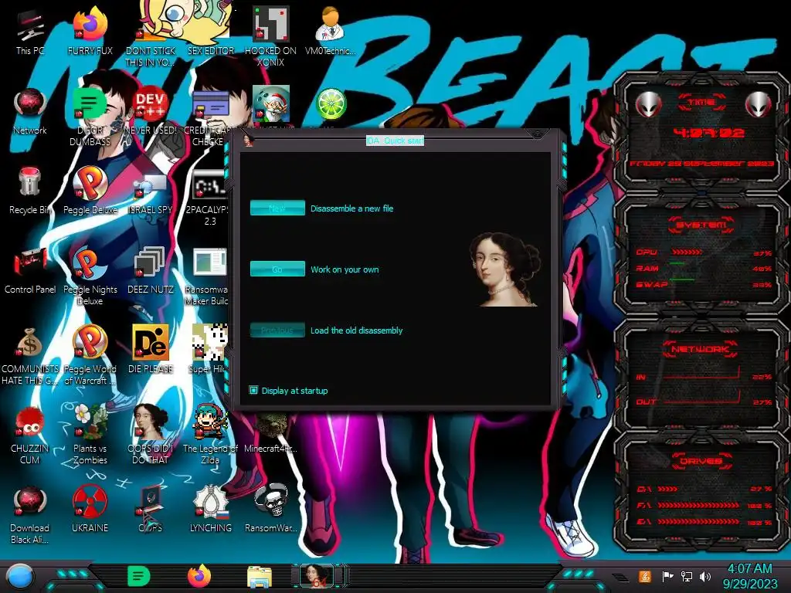Click the 'Load the old disassembly' label
The width and height of the screenshot is (791, 593).
[356, 330]
